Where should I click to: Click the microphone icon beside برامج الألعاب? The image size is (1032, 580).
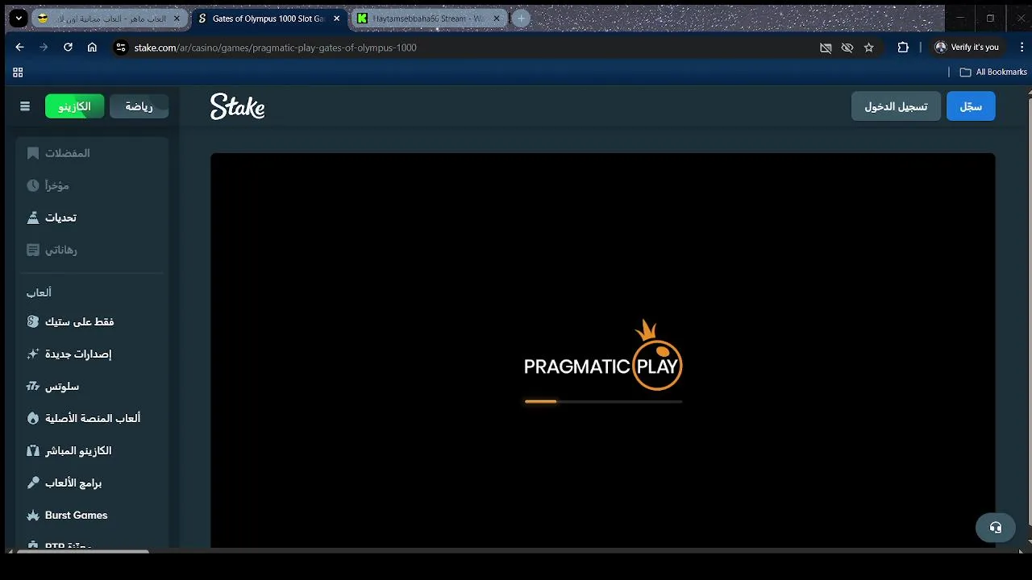point(33,483)
